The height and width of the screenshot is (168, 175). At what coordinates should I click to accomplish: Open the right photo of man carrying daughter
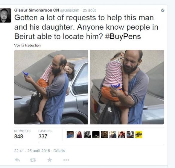(127, 87)
